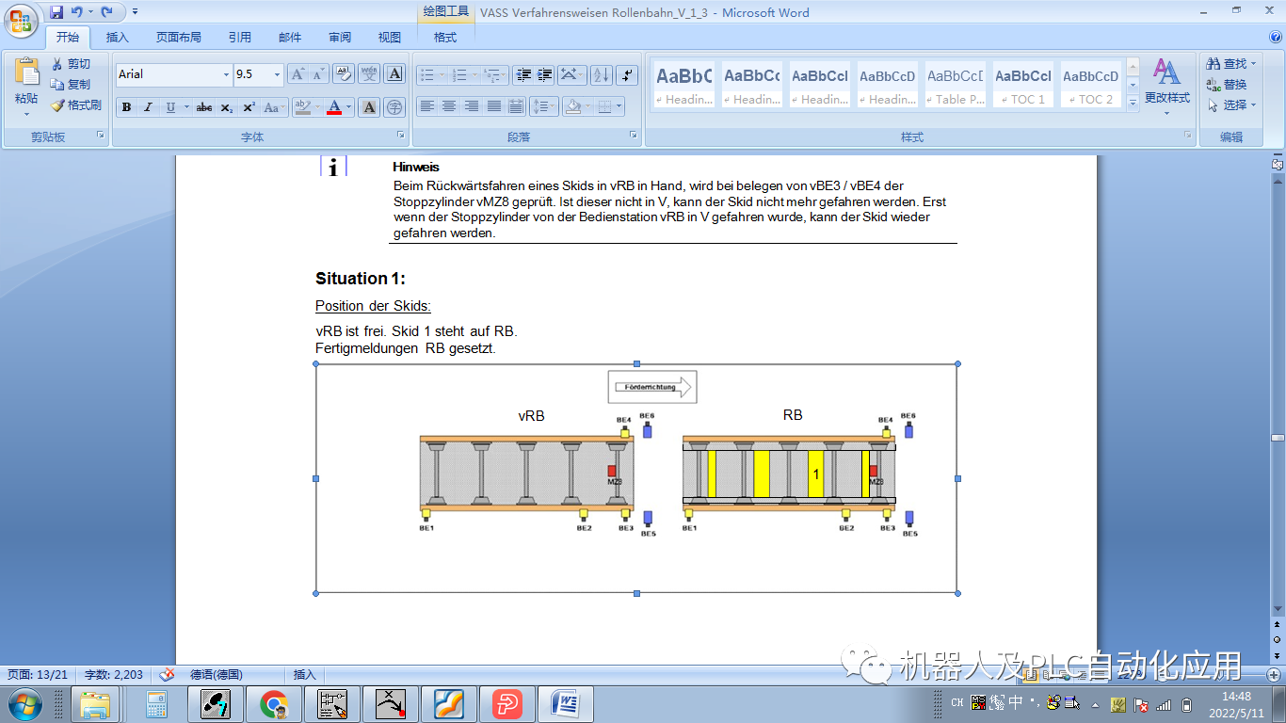This screenshot has height=723, width=1286.
Task: Toggle Bold formatting
Action: pyautogui.click(x=127, y=107)
